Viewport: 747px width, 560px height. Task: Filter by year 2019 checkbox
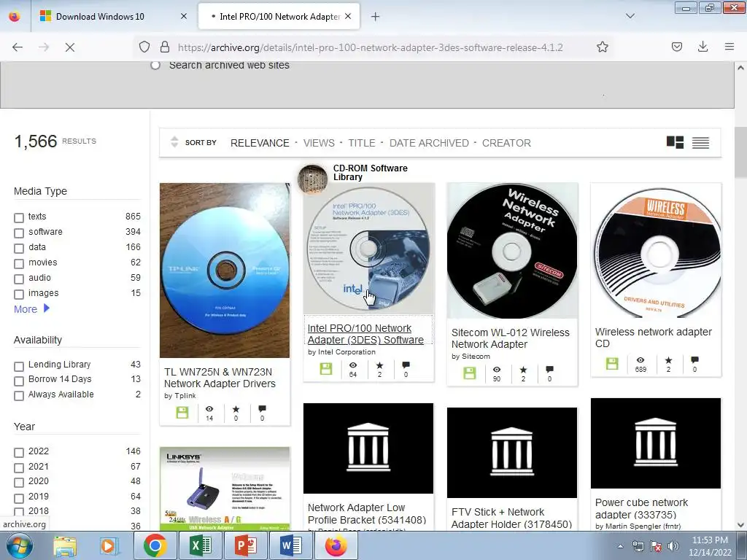click(19, 498)
